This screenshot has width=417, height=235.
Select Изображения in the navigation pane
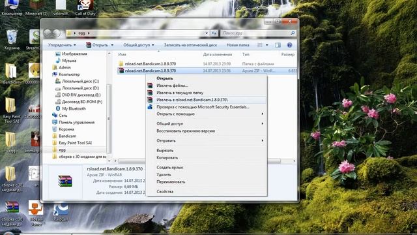71,54
